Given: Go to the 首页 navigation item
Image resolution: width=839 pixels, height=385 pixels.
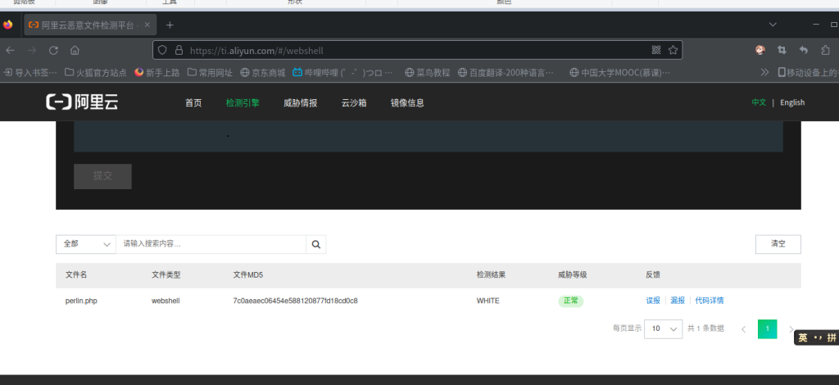Looking at the screenshot, I should tap(193, 102).
